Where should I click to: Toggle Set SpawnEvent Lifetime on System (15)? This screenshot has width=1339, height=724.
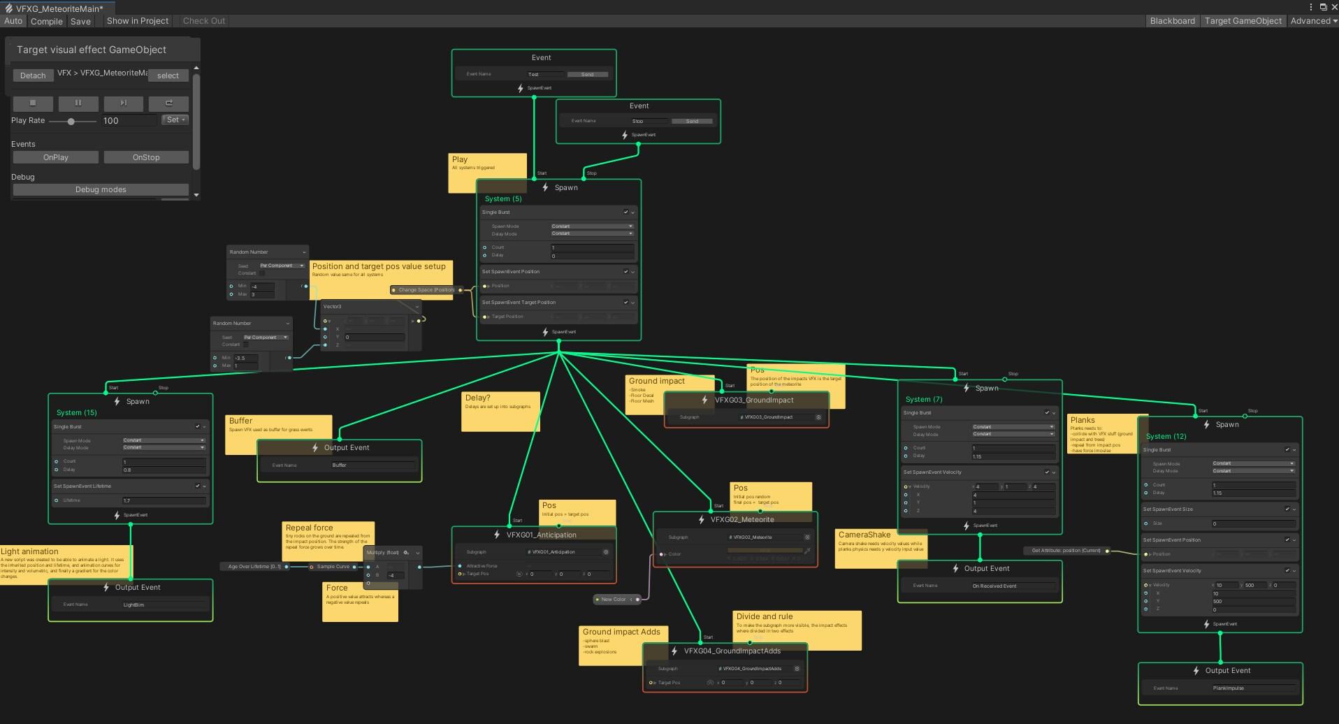198,486
